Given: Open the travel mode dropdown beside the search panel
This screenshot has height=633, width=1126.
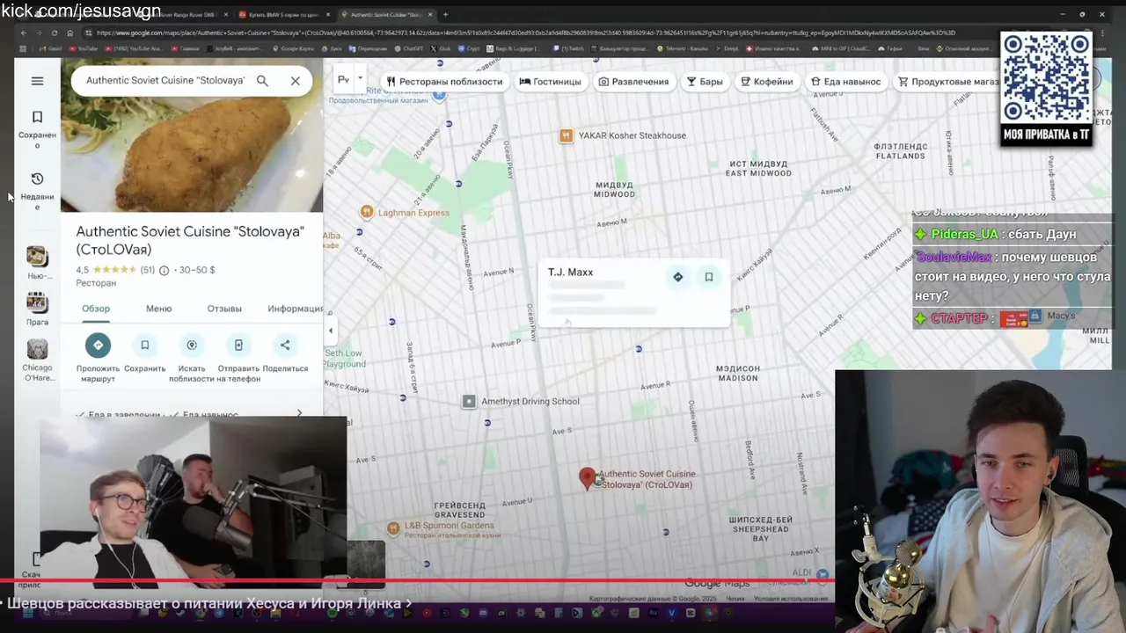Looking at the screenshot, I should click(360, 79).
